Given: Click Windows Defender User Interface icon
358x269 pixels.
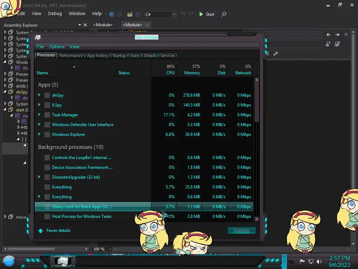Looking at the screenshot, I should (x=47, y=125).
